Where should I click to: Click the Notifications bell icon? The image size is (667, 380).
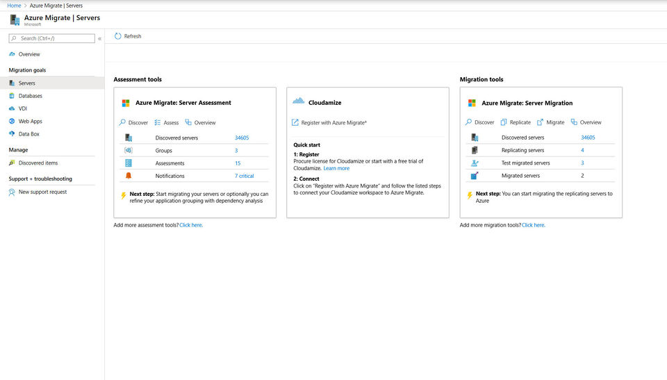129,176
